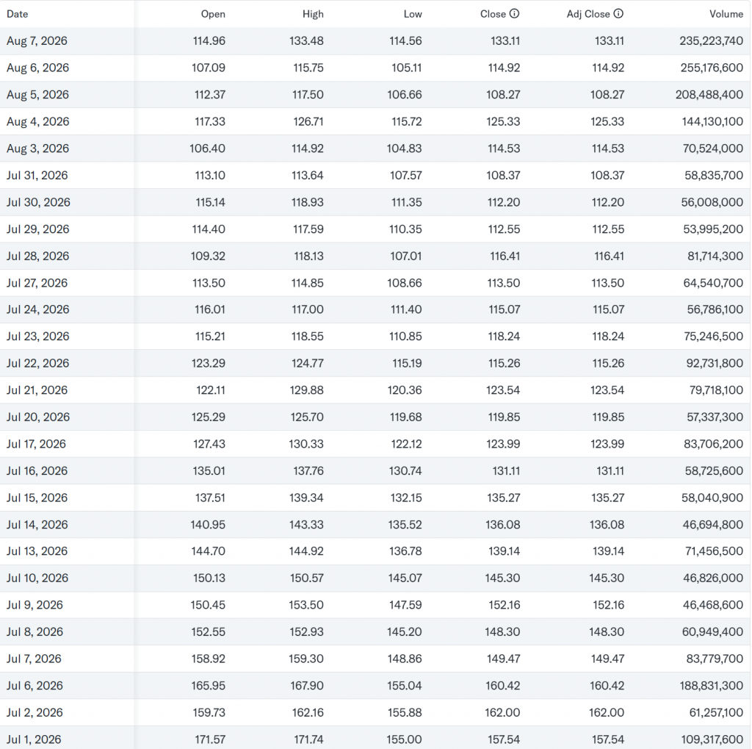Click the info icon beside Close header
Screen dimensions: 752x749
coord(514,13)
